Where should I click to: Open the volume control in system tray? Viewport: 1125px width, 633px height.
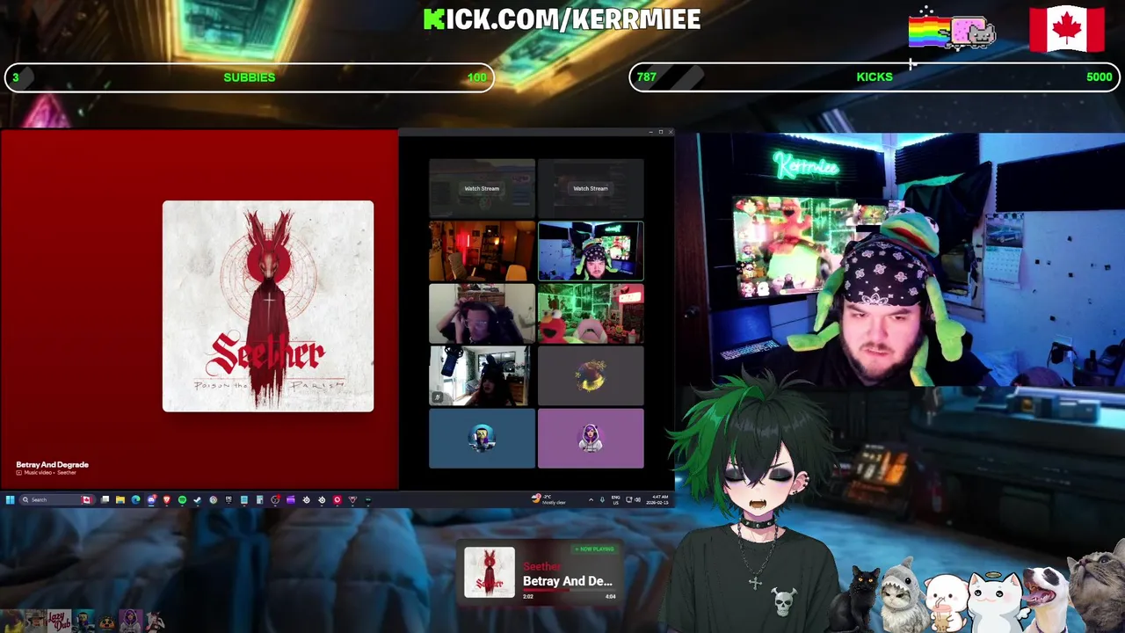click(x=638, y=499)
